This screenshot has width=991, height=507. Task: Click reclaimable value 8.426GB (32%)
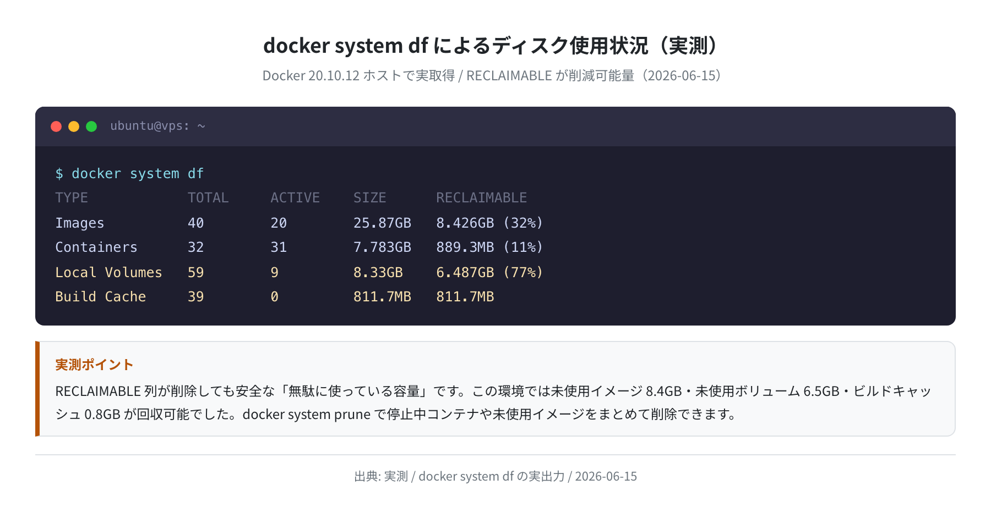pyautogui.click(x=490, y=223)
